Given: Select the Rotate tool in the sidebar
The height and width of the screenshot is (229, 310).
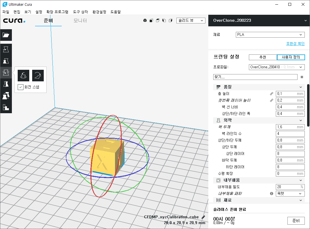Looking at the screenshot, I should click(6, 72).
